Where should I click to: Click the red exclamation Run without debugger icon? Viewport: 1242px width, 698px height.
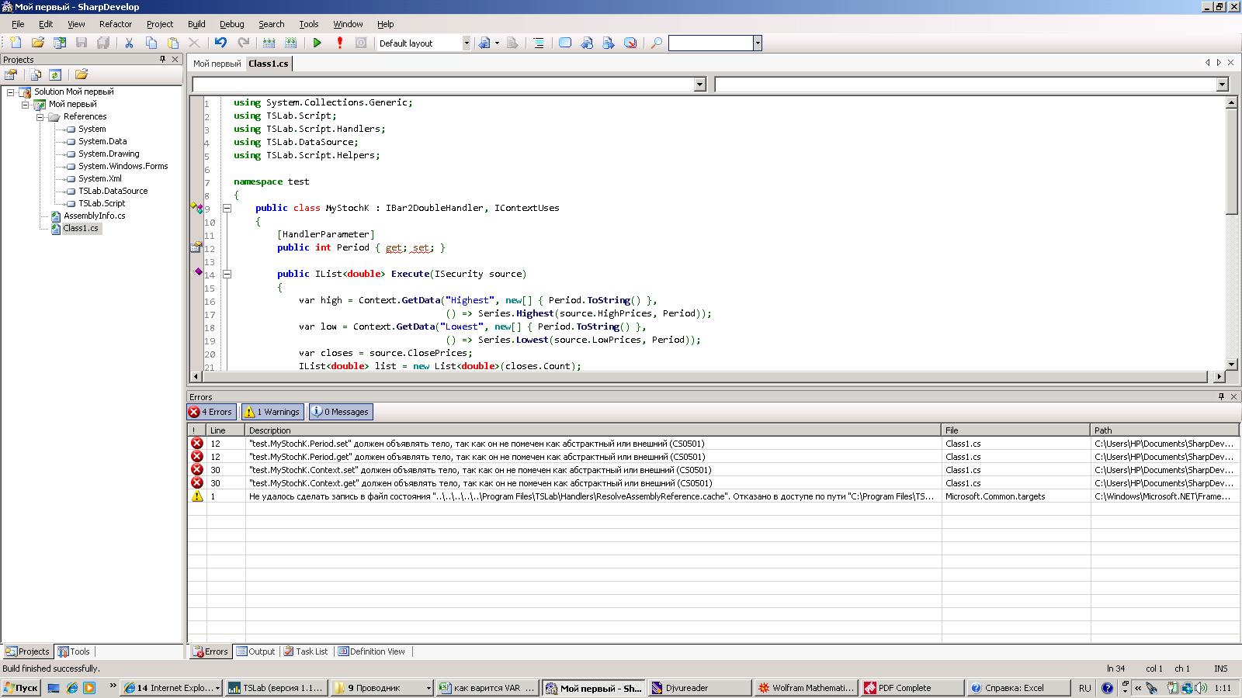[339, 43]
